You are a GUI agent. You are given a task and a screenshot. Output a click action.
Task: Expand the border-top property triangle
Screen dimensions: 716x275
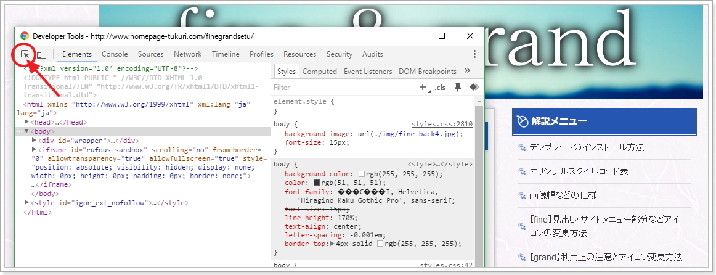(x=333, y=244)
